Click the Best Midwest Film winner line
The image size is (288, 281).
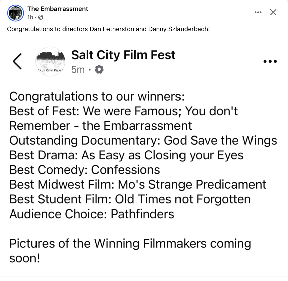(x=138, y=184)
